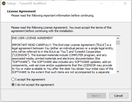Click the disabled Next > button

(96, 96)
